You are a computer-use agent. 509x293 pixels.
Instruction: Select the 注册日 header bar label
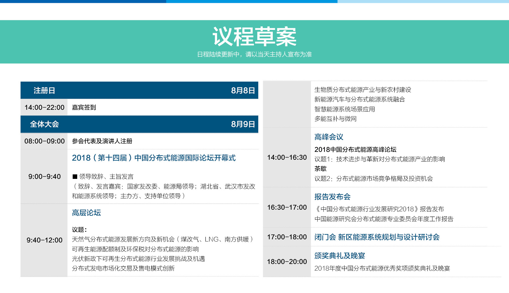(44, 91)
